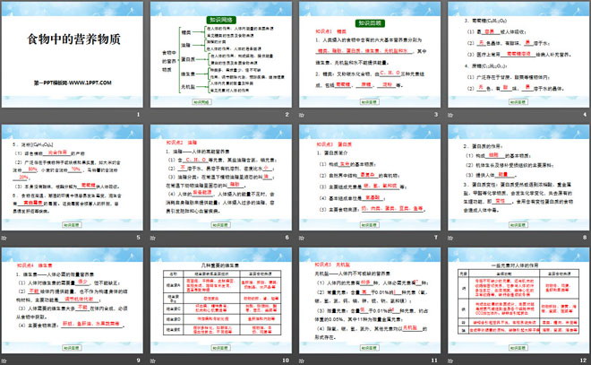
Task: Click bottom 知识回顾 button on slide 9
Action: [x=72, y=348]
